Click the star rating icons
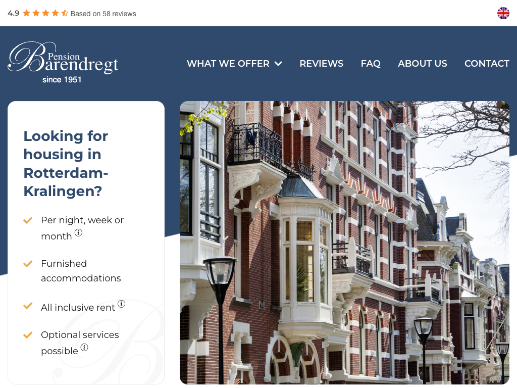This screenshot has height=388, width=517. [45, 13]
